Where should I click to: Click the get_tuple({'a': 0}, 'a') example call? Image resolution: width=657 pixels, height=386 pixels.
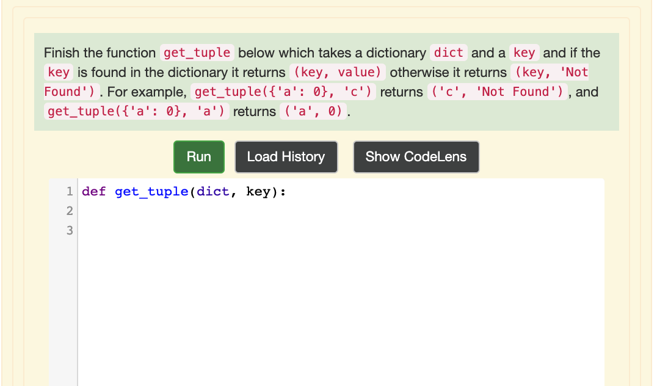click(136, 111)
